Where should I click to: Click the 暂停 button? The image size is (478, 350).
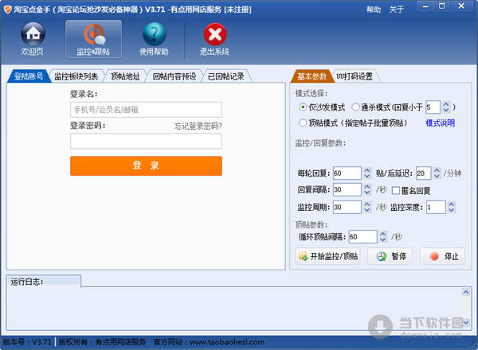390,256
